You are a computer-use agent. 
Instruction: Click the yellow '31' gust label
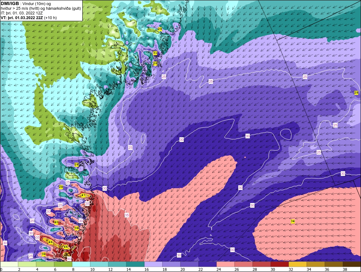click(x=155, y=53)
